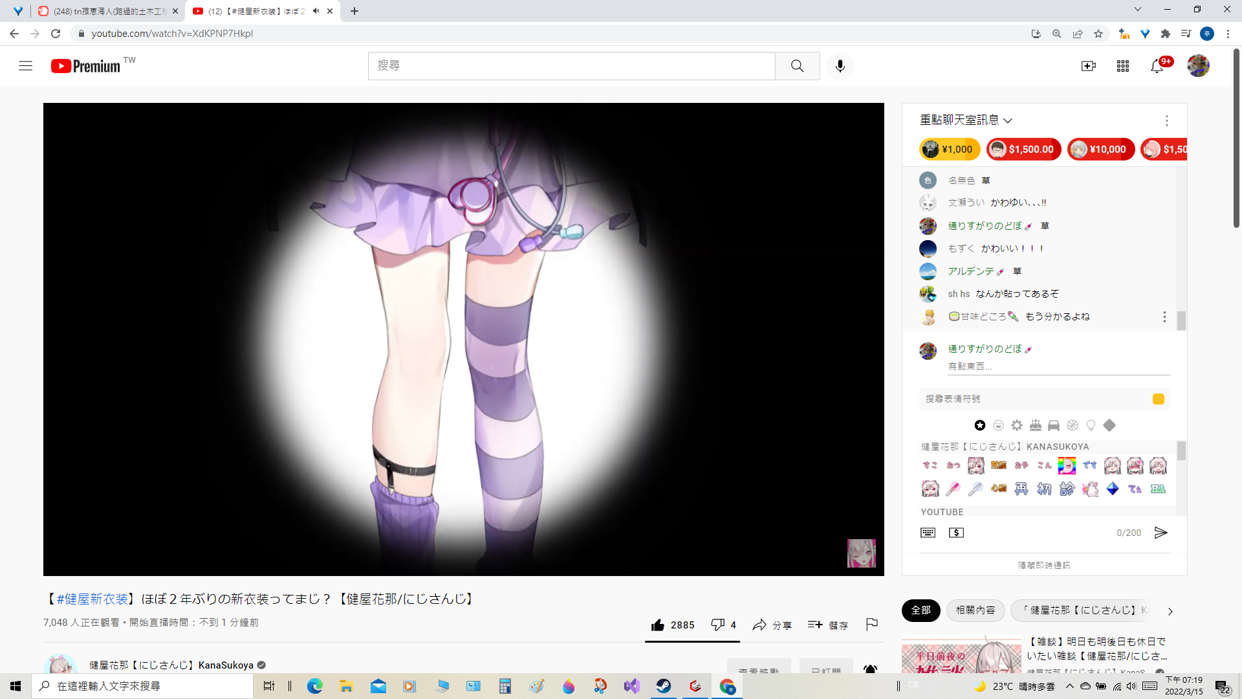Insert the 再 kanji channel emote
The width and height of the screenshot is (1242, 699).
(x=1021, y=489)
